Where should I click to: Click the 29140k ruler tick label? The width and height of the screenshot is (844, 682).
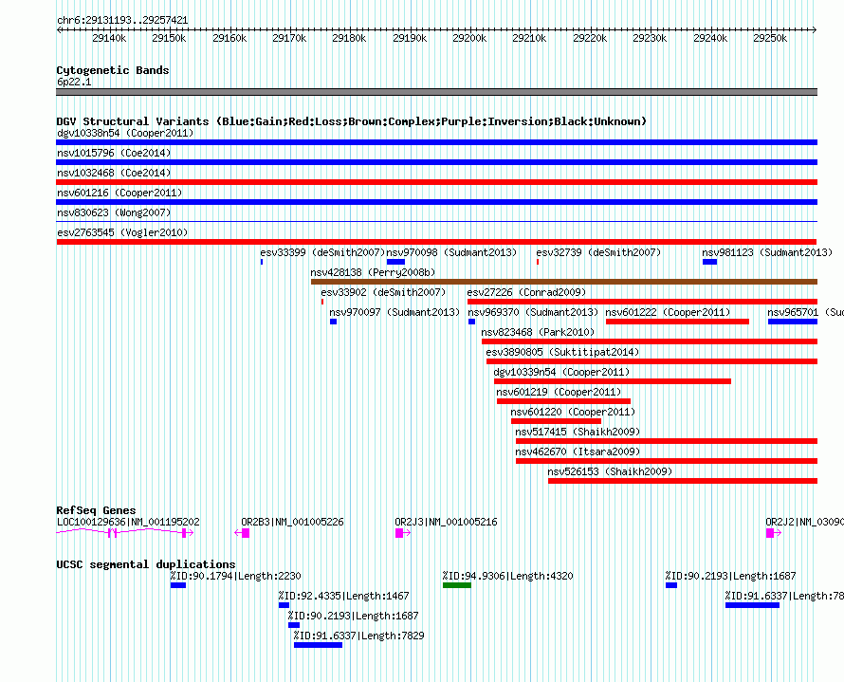(x=109, y=38)
